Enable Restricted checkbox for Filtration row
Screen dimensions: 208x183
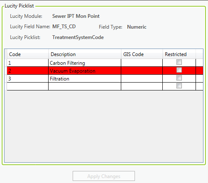(x=179, y=78)
